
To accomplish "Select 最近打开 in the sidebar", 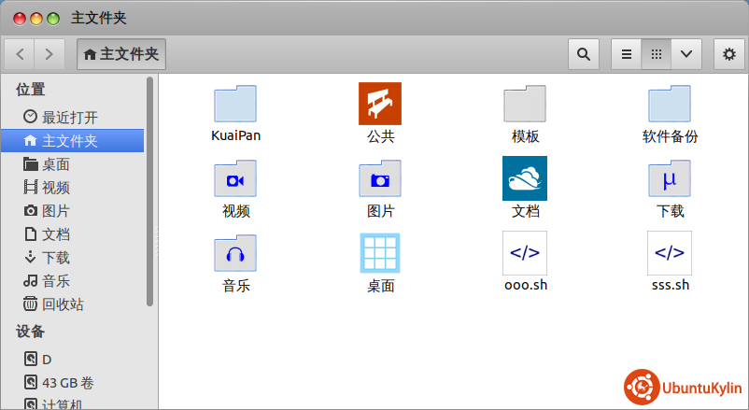I will pyautogui.click(x=69, y=118).
